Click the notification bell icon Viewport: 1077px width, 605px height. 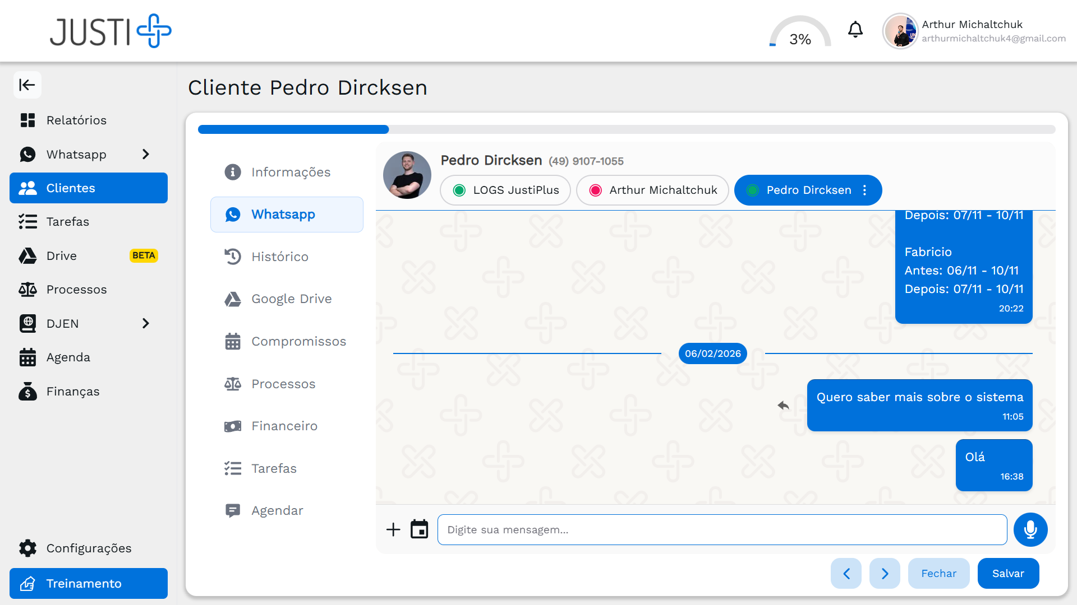(855, 30)
